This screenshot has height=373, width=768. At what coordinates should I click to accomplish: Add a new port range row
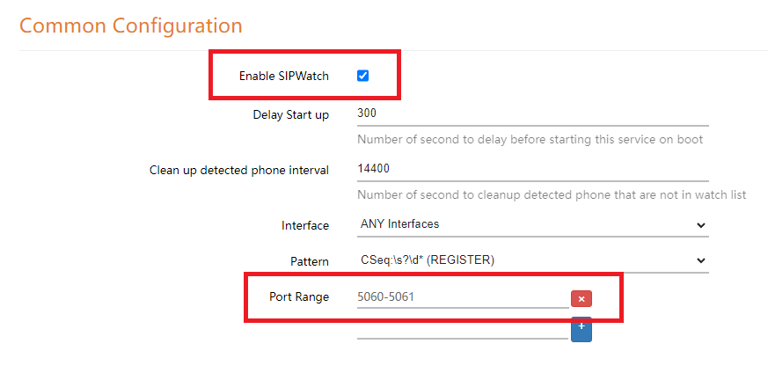581,328
